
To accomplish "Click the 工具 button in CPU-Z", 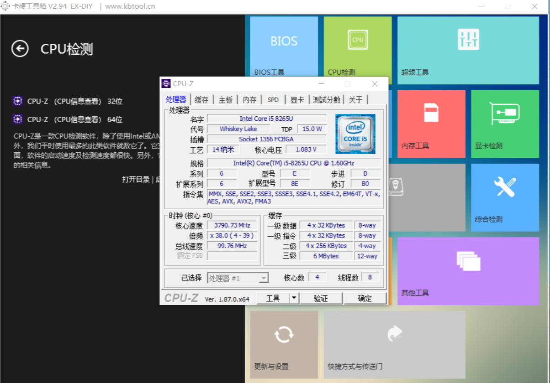I will tap(273, 298).
